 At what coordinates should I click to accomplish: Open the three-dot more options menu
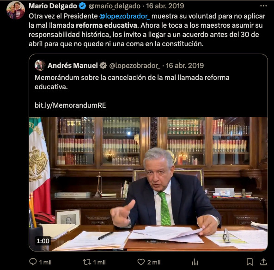pyautogui.click(x=263, y=6)
